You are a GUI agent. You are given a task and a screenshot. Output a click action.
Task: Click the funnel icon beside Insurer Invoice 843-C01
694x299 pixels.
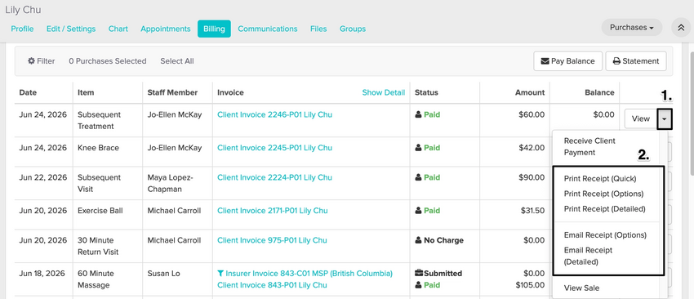pos(220,274)
